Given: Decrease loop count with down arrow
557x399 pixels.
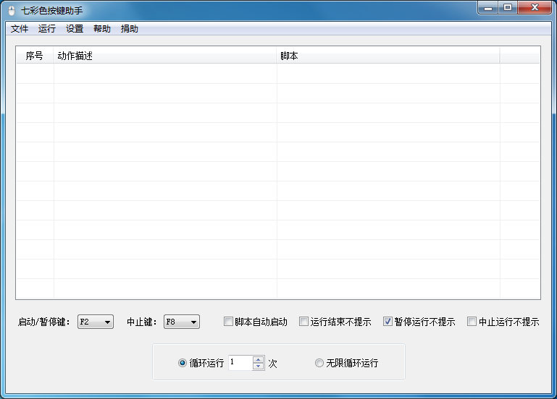Looking at the screenshot, I should pyautogui.click(x=259, y=366).
